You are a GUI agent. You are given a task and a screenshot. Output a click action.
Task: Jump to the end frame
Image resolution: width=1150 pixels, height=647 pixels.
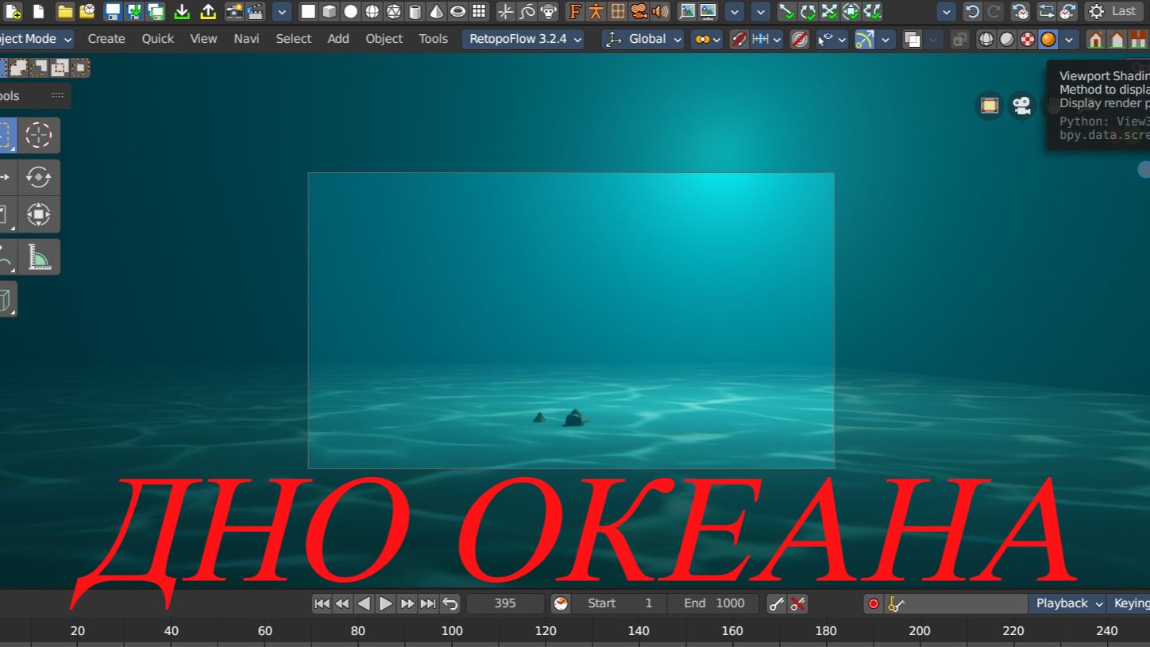428,604
